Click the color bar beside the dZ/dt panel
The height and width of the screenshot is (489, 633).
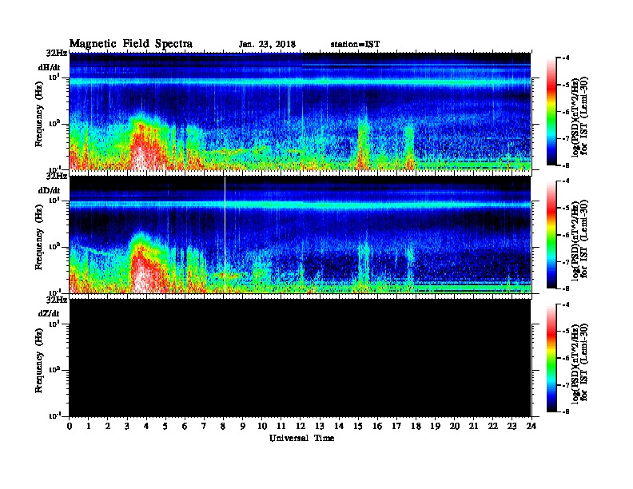pos(551,358)
